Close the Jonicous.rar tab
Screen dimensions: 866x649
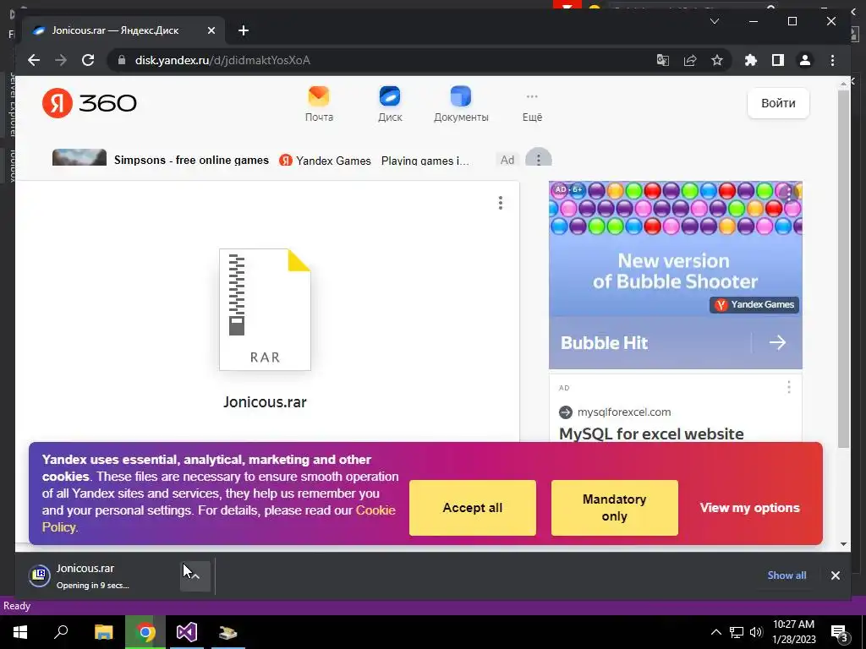211,30
